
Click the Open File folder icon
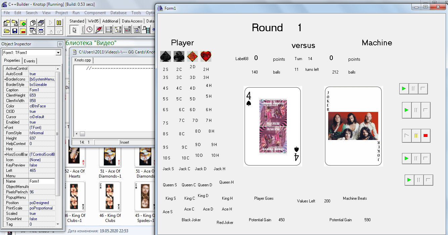pos(7,31)
